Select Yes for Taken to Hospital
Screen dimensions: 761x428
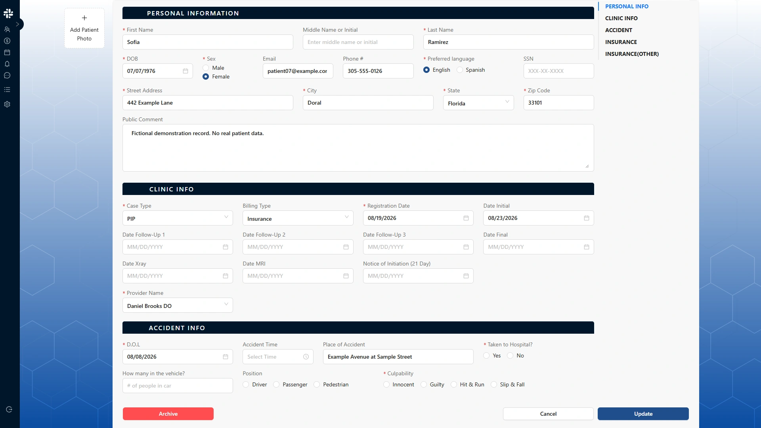pyautogui.click(x=486, y=355)
